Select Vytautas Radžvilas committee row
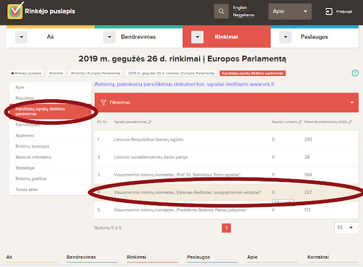Viewport: 363px width, 267px height. pos(226,192)
